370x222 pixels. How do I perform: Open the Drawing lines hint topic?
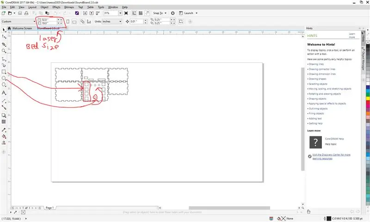coord(316,64)
